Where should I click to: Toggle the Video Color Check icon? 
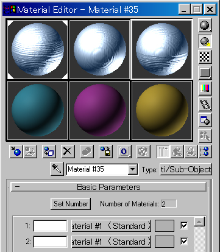(x=205, y=88)
